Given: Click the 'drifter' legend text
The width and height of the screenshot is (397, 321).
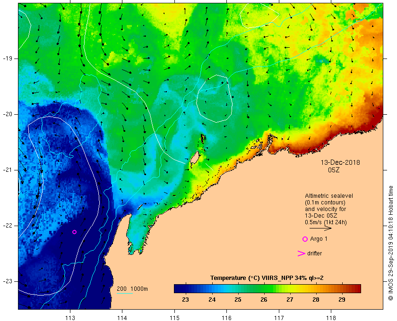Looking at the screenshot, I should coord(314,253).
